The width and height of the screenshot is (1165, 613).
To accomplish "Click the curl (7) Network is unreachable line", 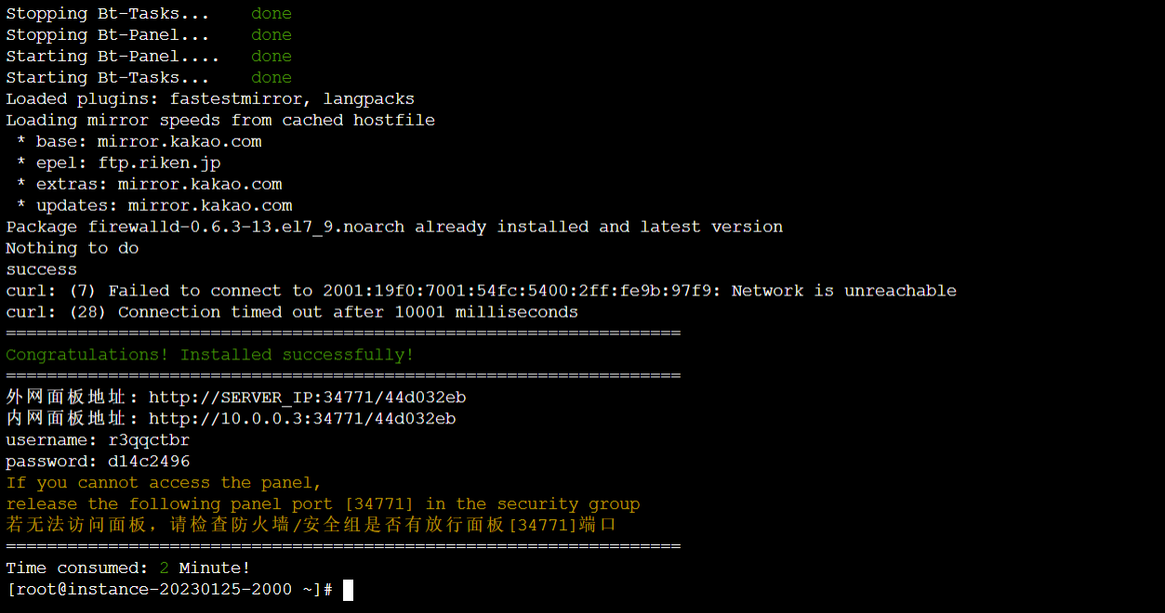I will (481, 291).
